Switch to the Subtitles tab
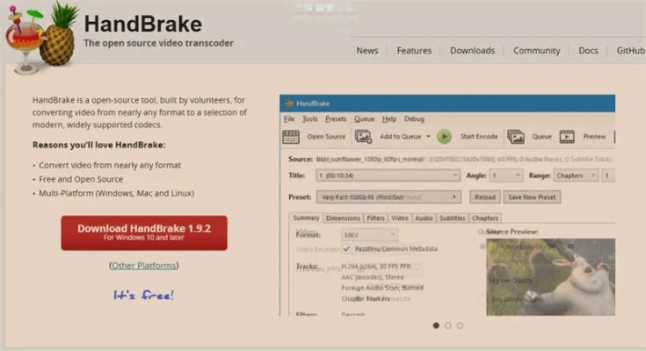 click(452, 218)
